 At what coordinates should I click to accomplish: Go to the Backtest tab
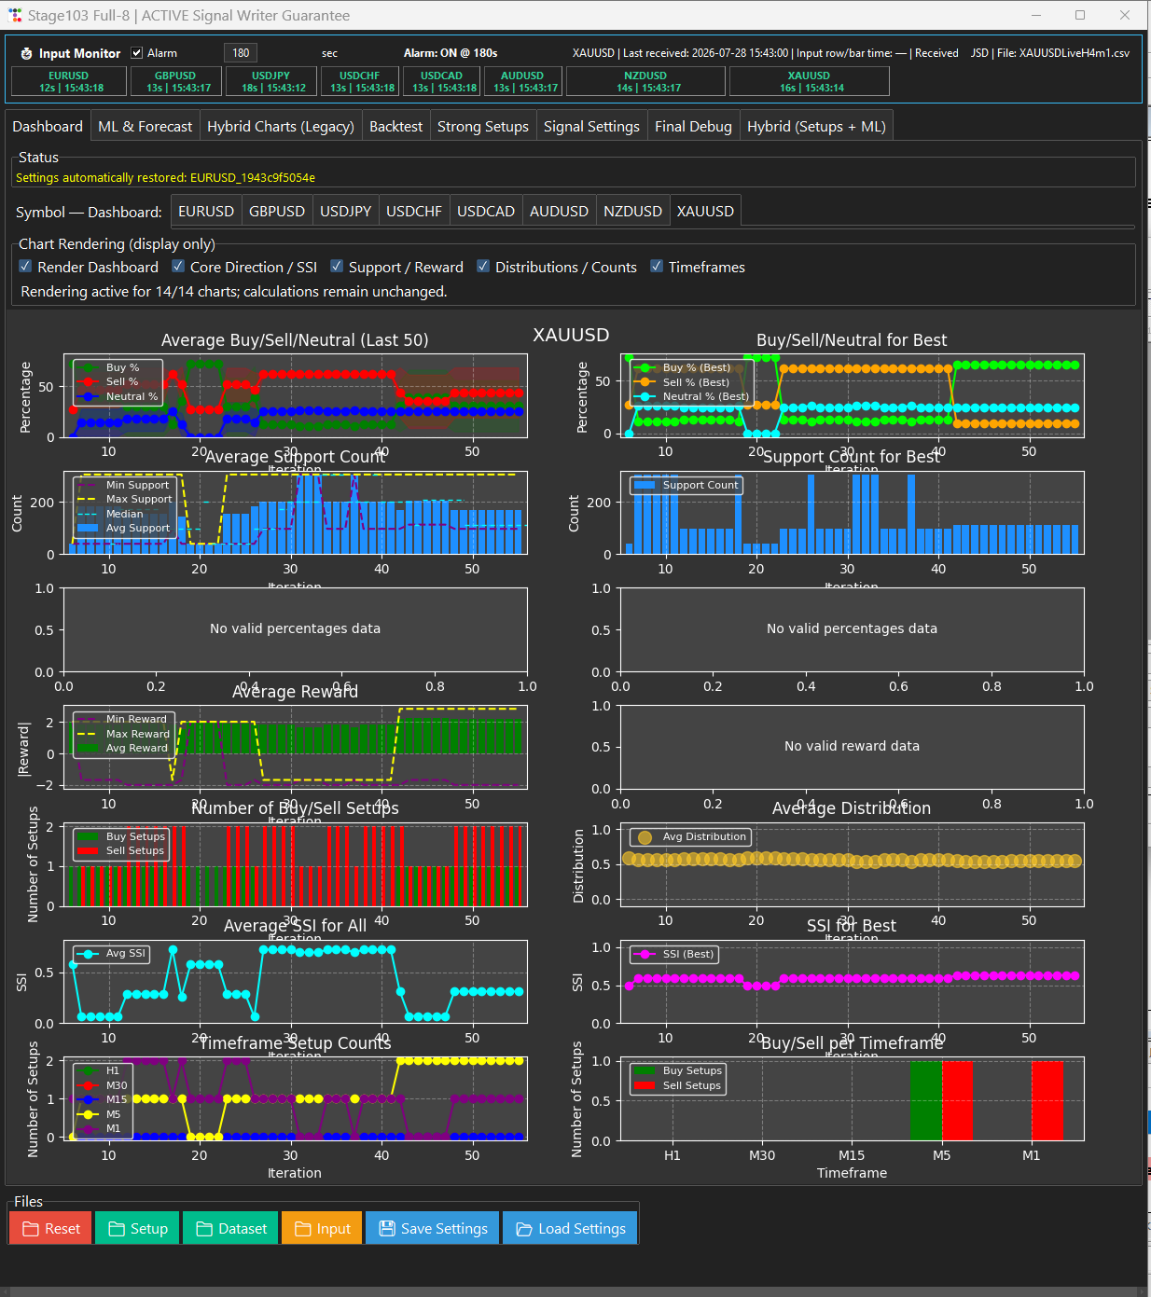click(x=395, y=127)
